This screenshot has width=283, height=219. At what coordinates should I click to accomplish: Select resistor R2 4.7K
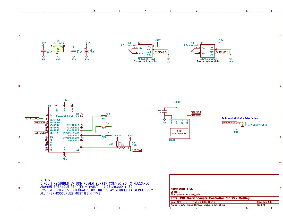(130, 144)
